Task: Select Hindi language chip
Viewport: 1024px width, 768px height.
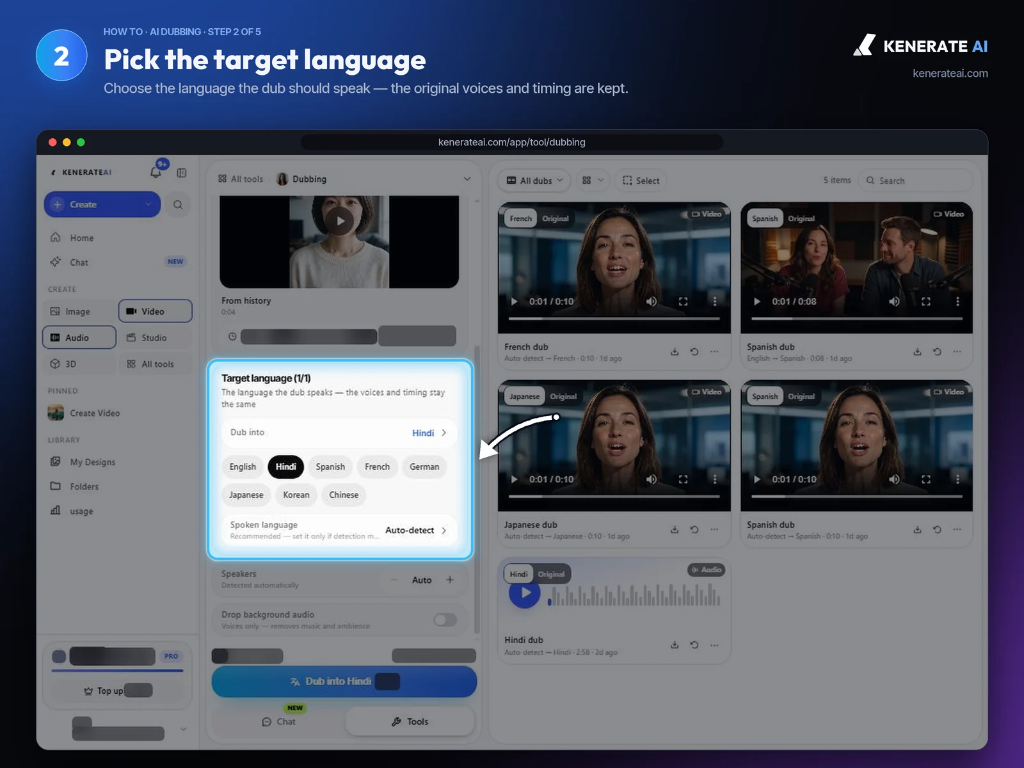Action: coord(285,467)
